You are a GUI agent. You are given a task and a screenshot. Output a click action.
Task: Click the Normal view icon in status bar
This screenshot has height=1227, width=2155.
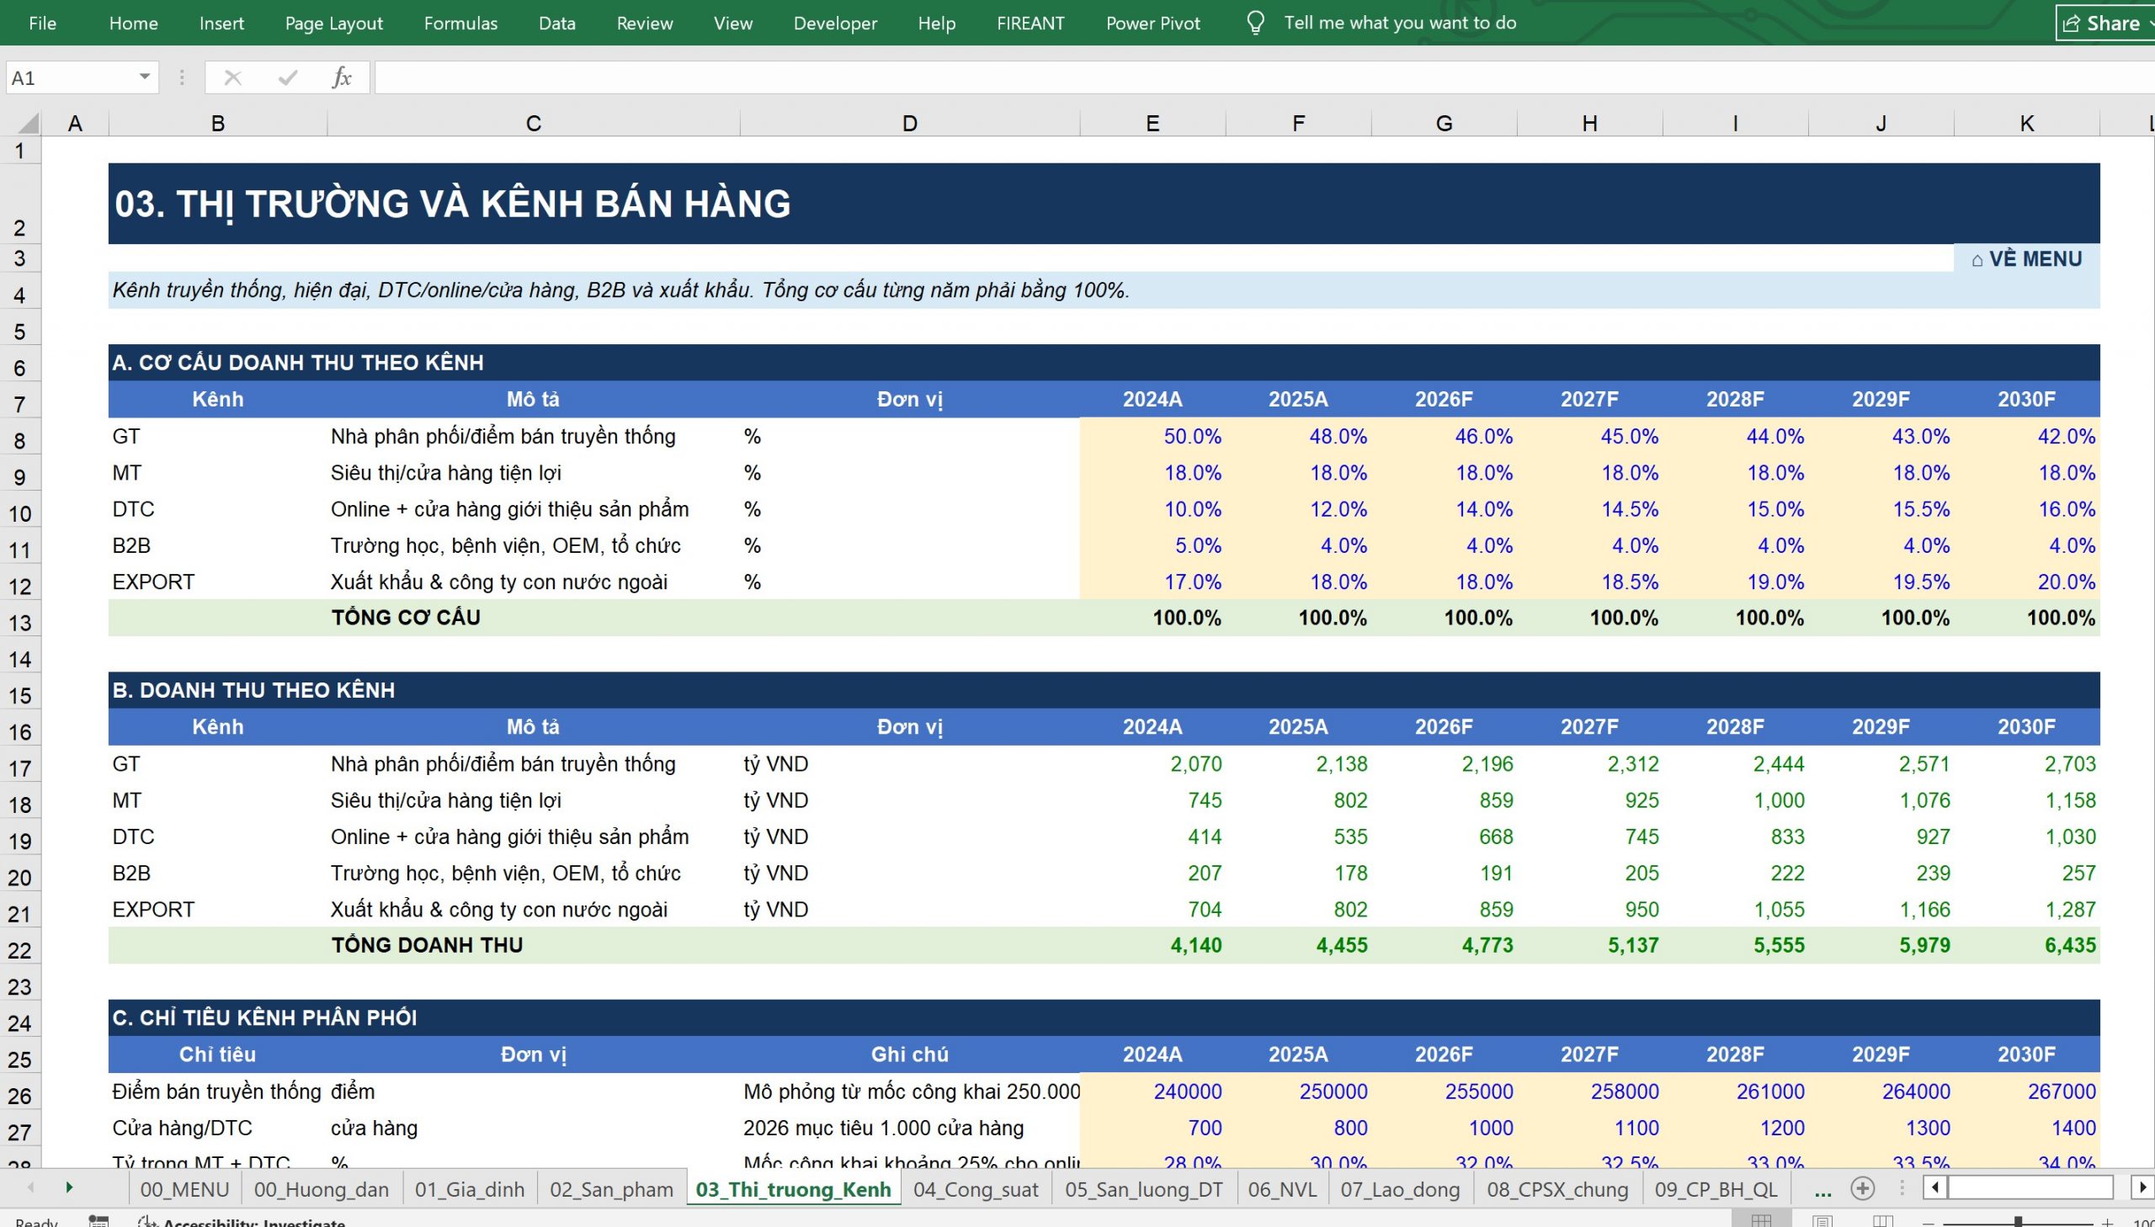coord(1760,1220)
